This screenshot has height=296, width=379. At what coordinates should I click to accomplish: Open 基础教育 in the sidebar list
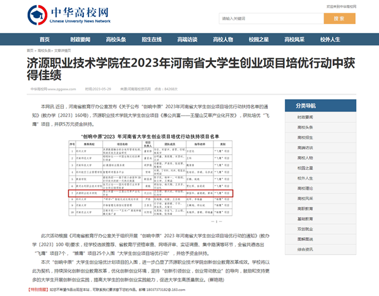305,219
